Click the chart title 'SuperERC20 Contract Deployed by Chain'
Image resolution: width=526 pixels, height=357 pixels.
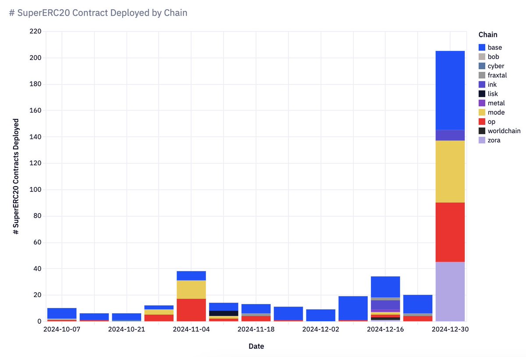tap(97, 13)
